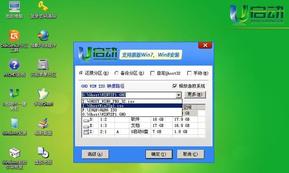Check the 自定Ghost32 checkbox
Viewport: 289px width, 173px height.
coord(153,73)
